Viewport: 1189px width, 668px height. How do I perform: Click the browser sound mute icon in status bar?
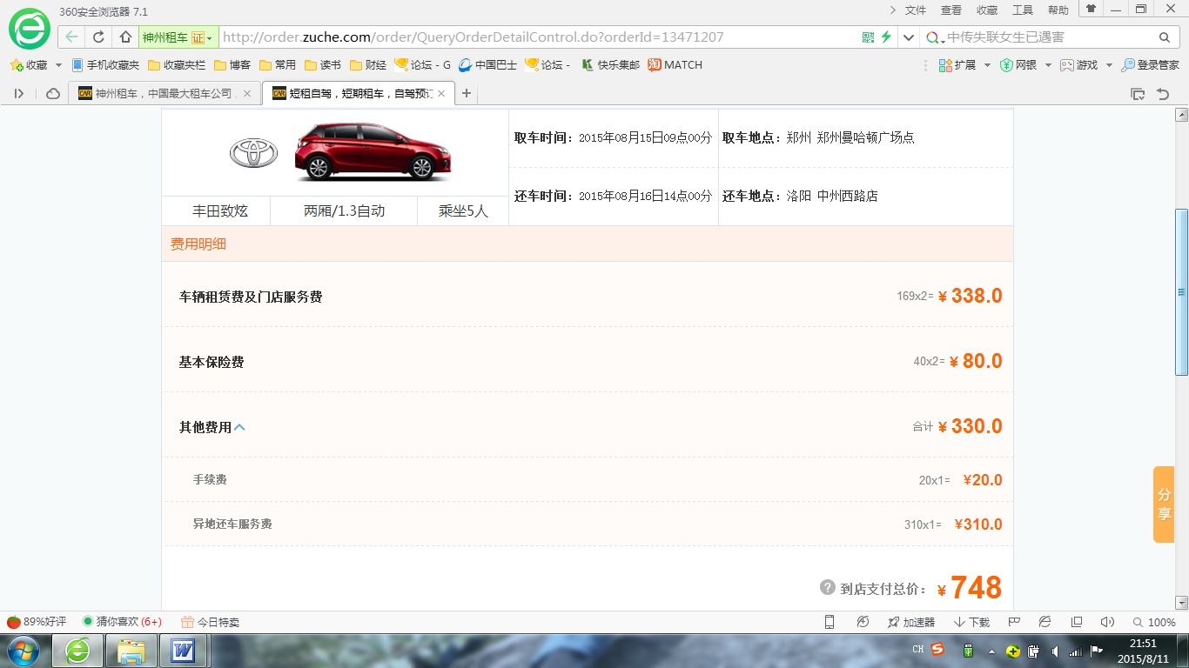(x=1107, y=622)
